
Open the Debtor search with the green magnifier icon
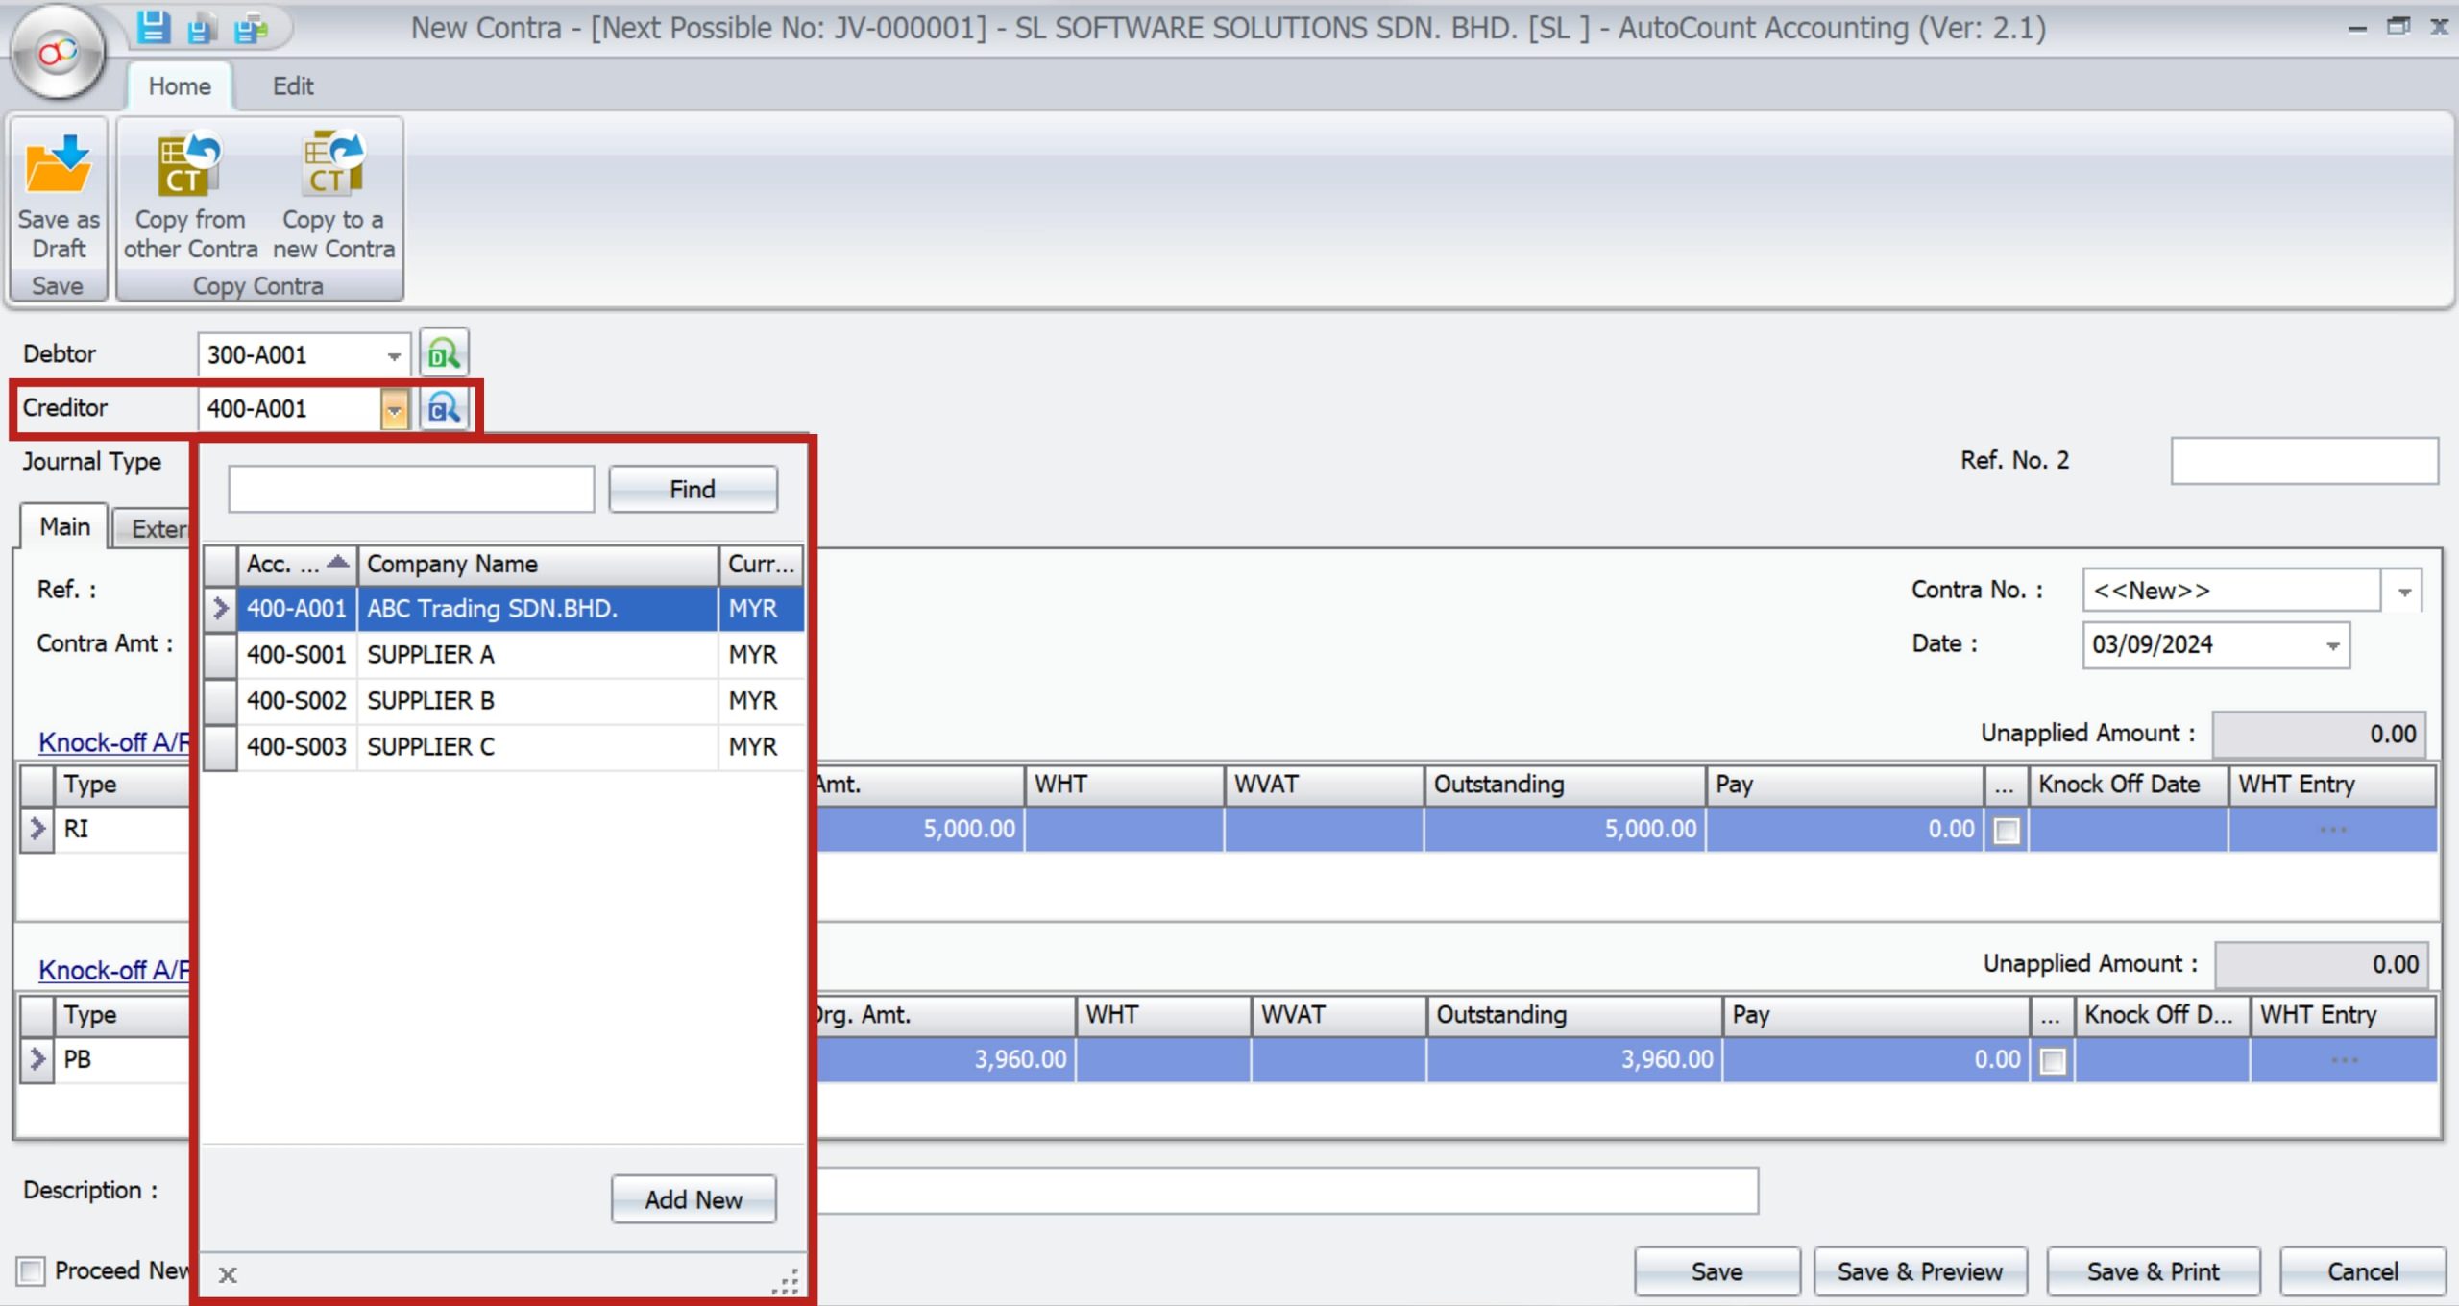pos(443,353)
